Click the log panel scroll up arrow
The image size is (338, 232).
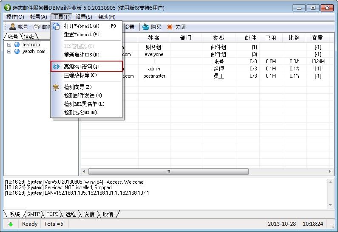click(x=330, y=182)
